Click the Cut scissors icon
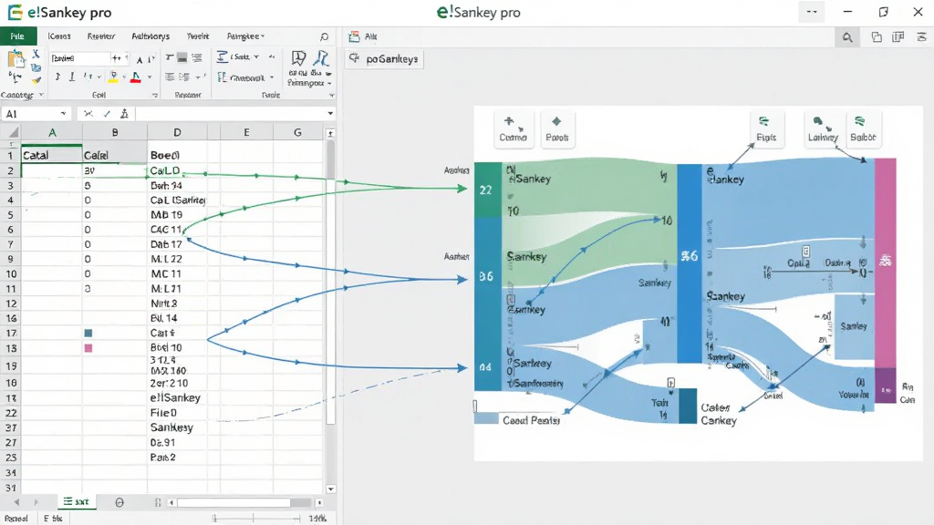 [x=36, y=54]
